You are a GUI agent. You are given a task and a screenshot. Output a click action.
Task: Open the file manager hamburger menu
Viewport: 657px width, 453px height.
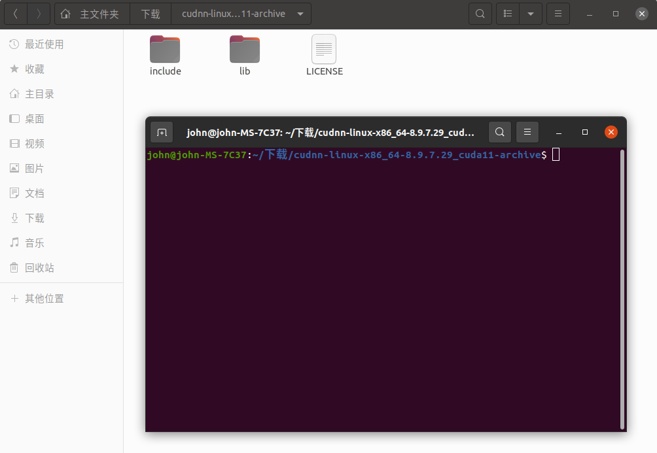tap(558, 14)
